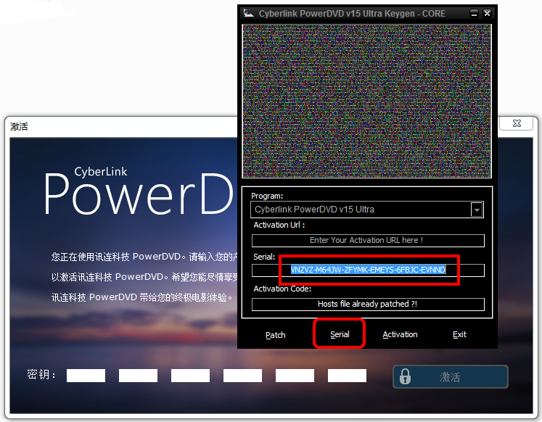
Task: Click the Exit button in keygen
Action: tap(459, 334)
